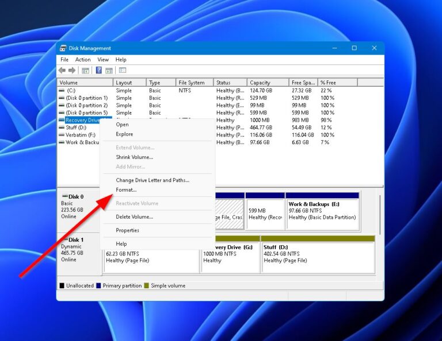The height and width of the screenshot is (341, 442).
Task: Select the Stuff (D:) volume row
Action: coord(76,127)
